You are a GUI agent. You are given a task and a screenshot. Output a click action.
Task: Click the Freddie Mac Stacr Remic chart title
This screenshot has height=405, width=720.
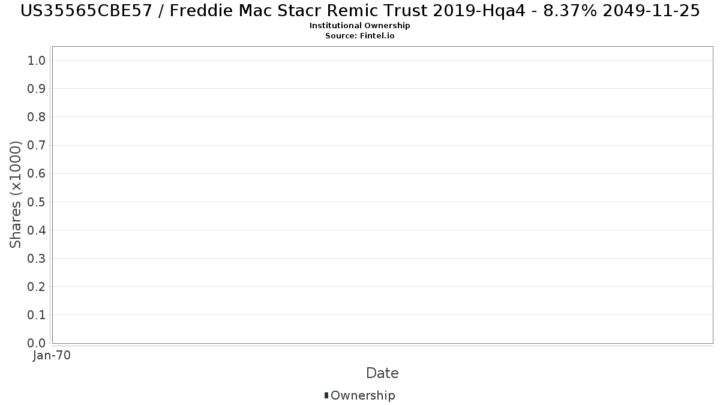(x=360, y=11)
